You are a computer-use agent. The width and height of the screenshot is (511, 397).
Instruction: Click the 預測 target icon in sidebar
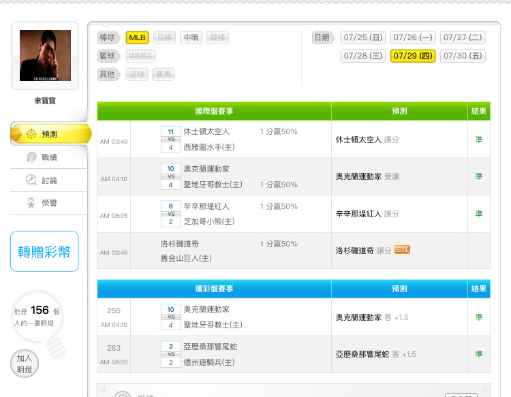point(31,134)
